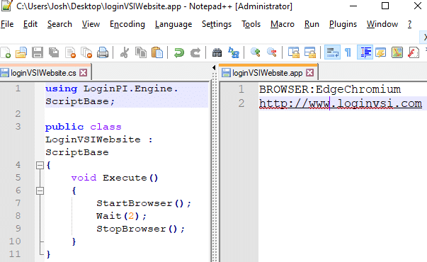Create a new file with New icon
427x262 pixels.
coord(6,52)
